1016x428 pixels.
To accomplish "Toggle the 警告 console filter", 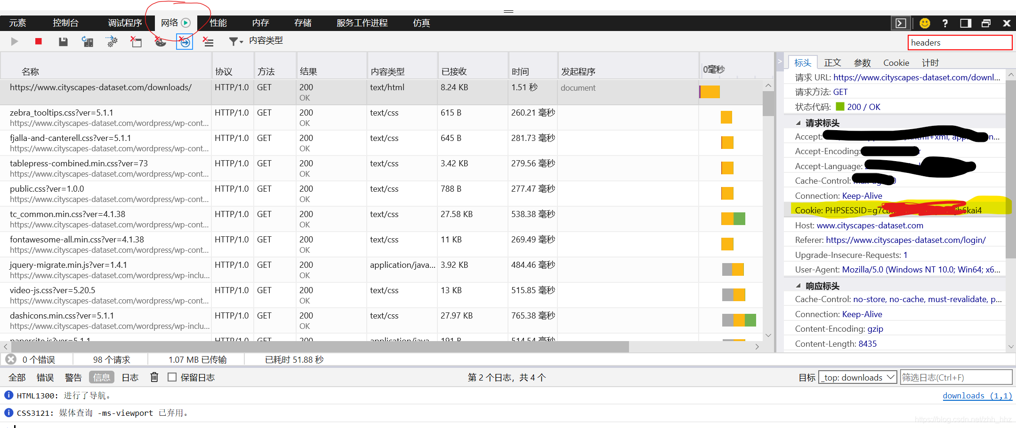I will coord(73,378).
